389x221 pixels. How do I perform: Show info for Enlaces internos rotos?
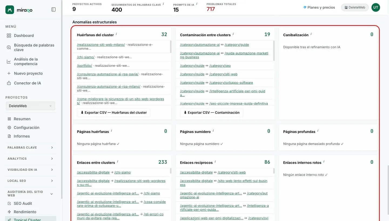324,162
